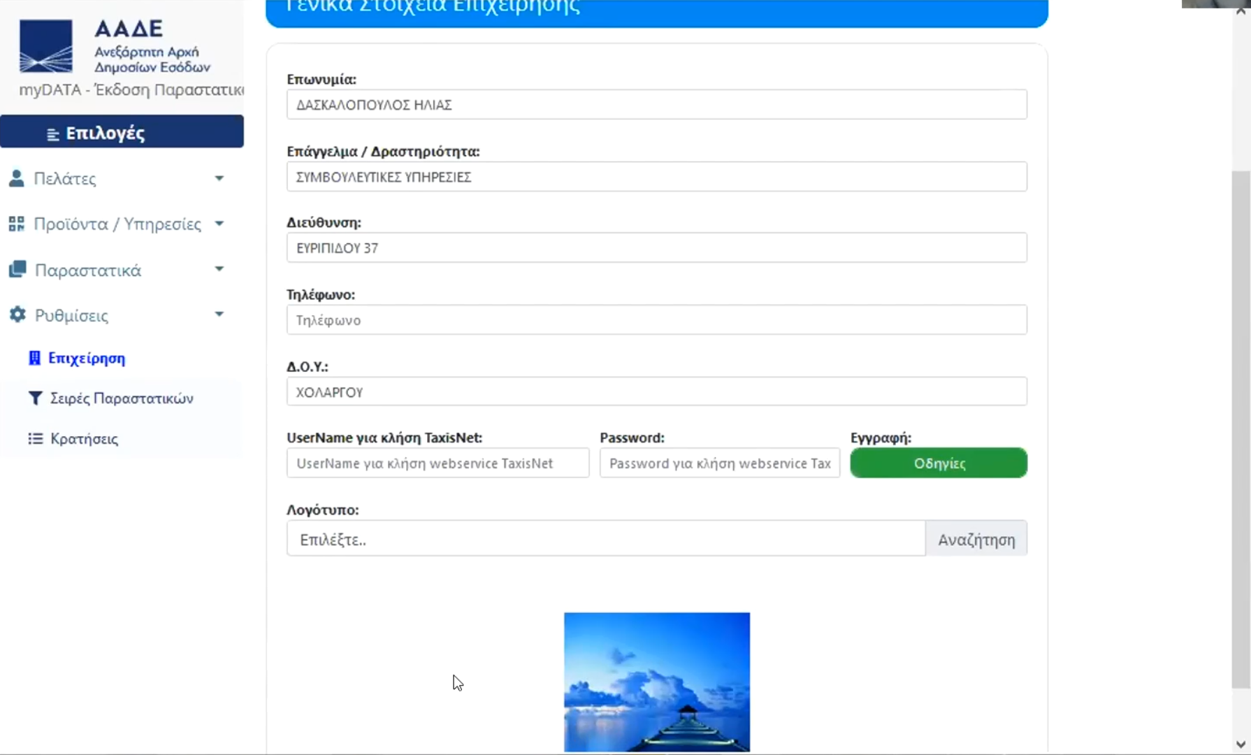This screenshot has width=1251, height=755.
Task: Click the Σειρές Παραστατικών filter icon
Action: click(35, 398)
